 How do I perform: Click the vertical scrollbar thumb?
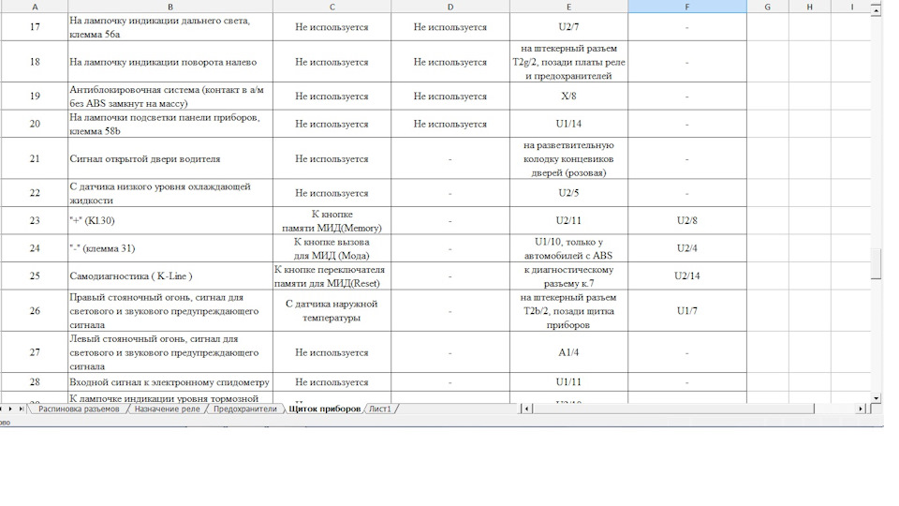[876, 264]
